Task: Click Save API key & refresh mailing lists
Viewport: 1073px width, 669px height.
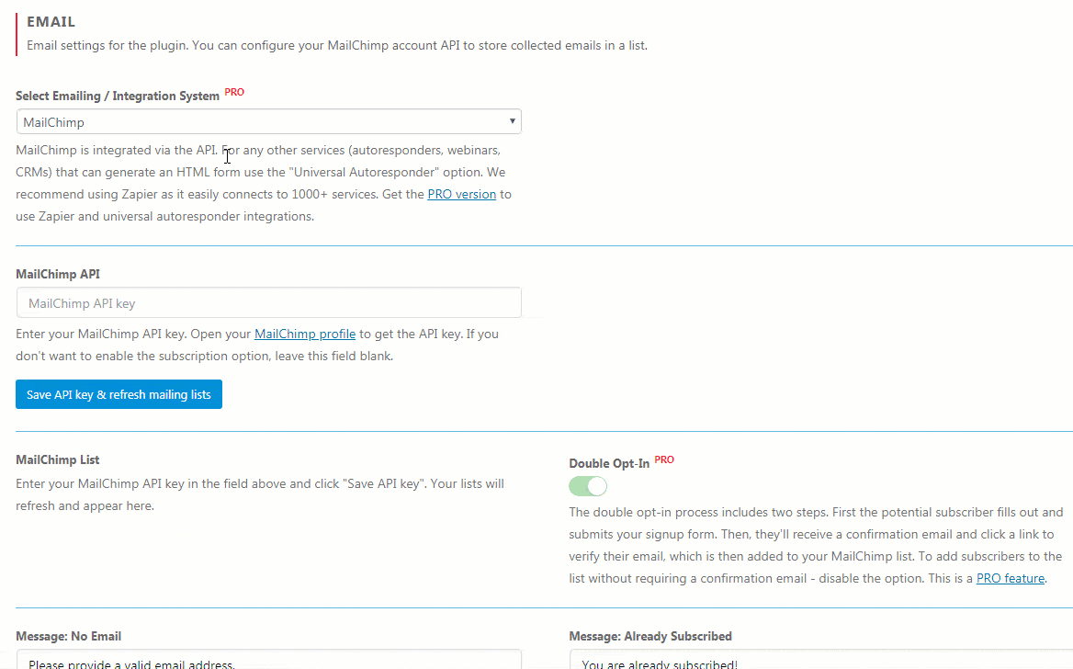Action: click(119, 394)
